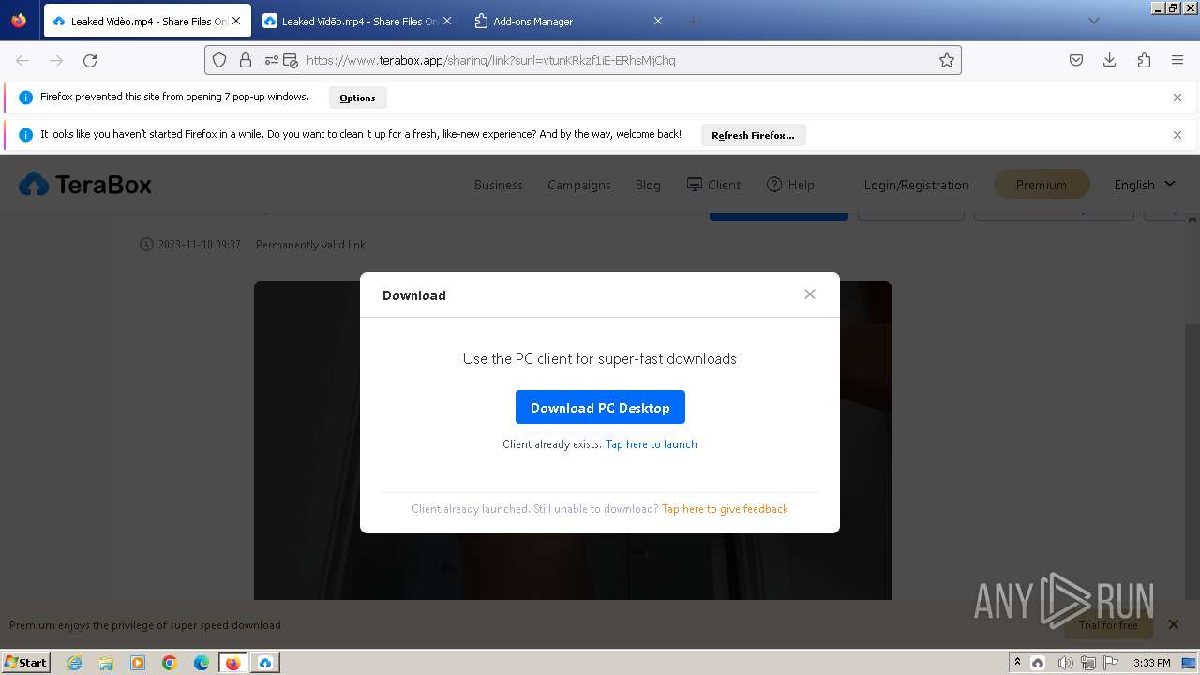The height and width of the screenshot is (675, 1200).
Task: Click the Download PC Desktop button
Action: 600,407
